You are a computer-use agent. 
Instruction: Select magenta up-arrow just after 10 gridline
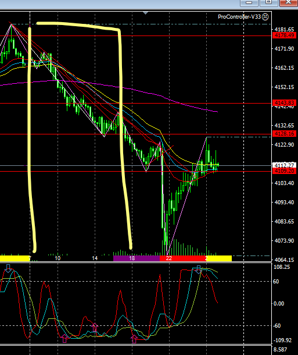64,338
